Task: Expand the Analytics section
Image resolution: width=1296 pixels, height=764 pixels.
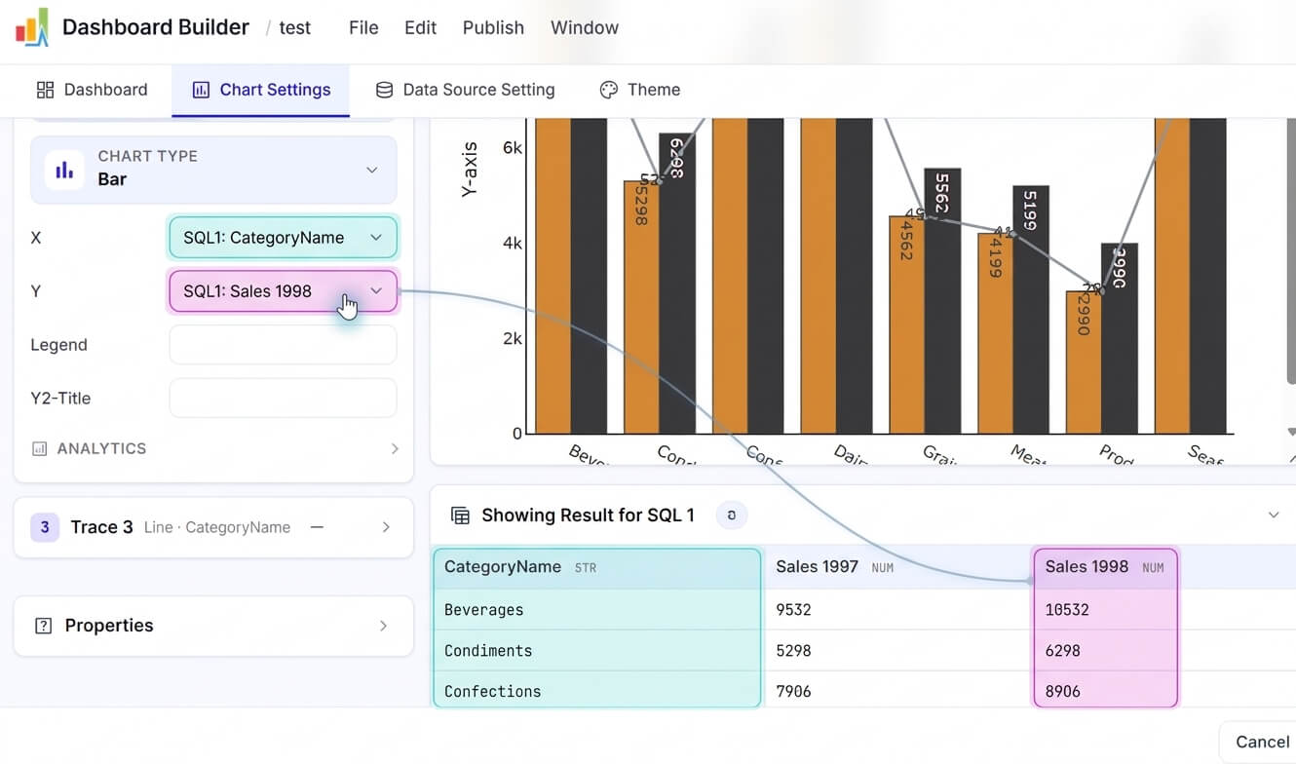Action: (395, 449)
